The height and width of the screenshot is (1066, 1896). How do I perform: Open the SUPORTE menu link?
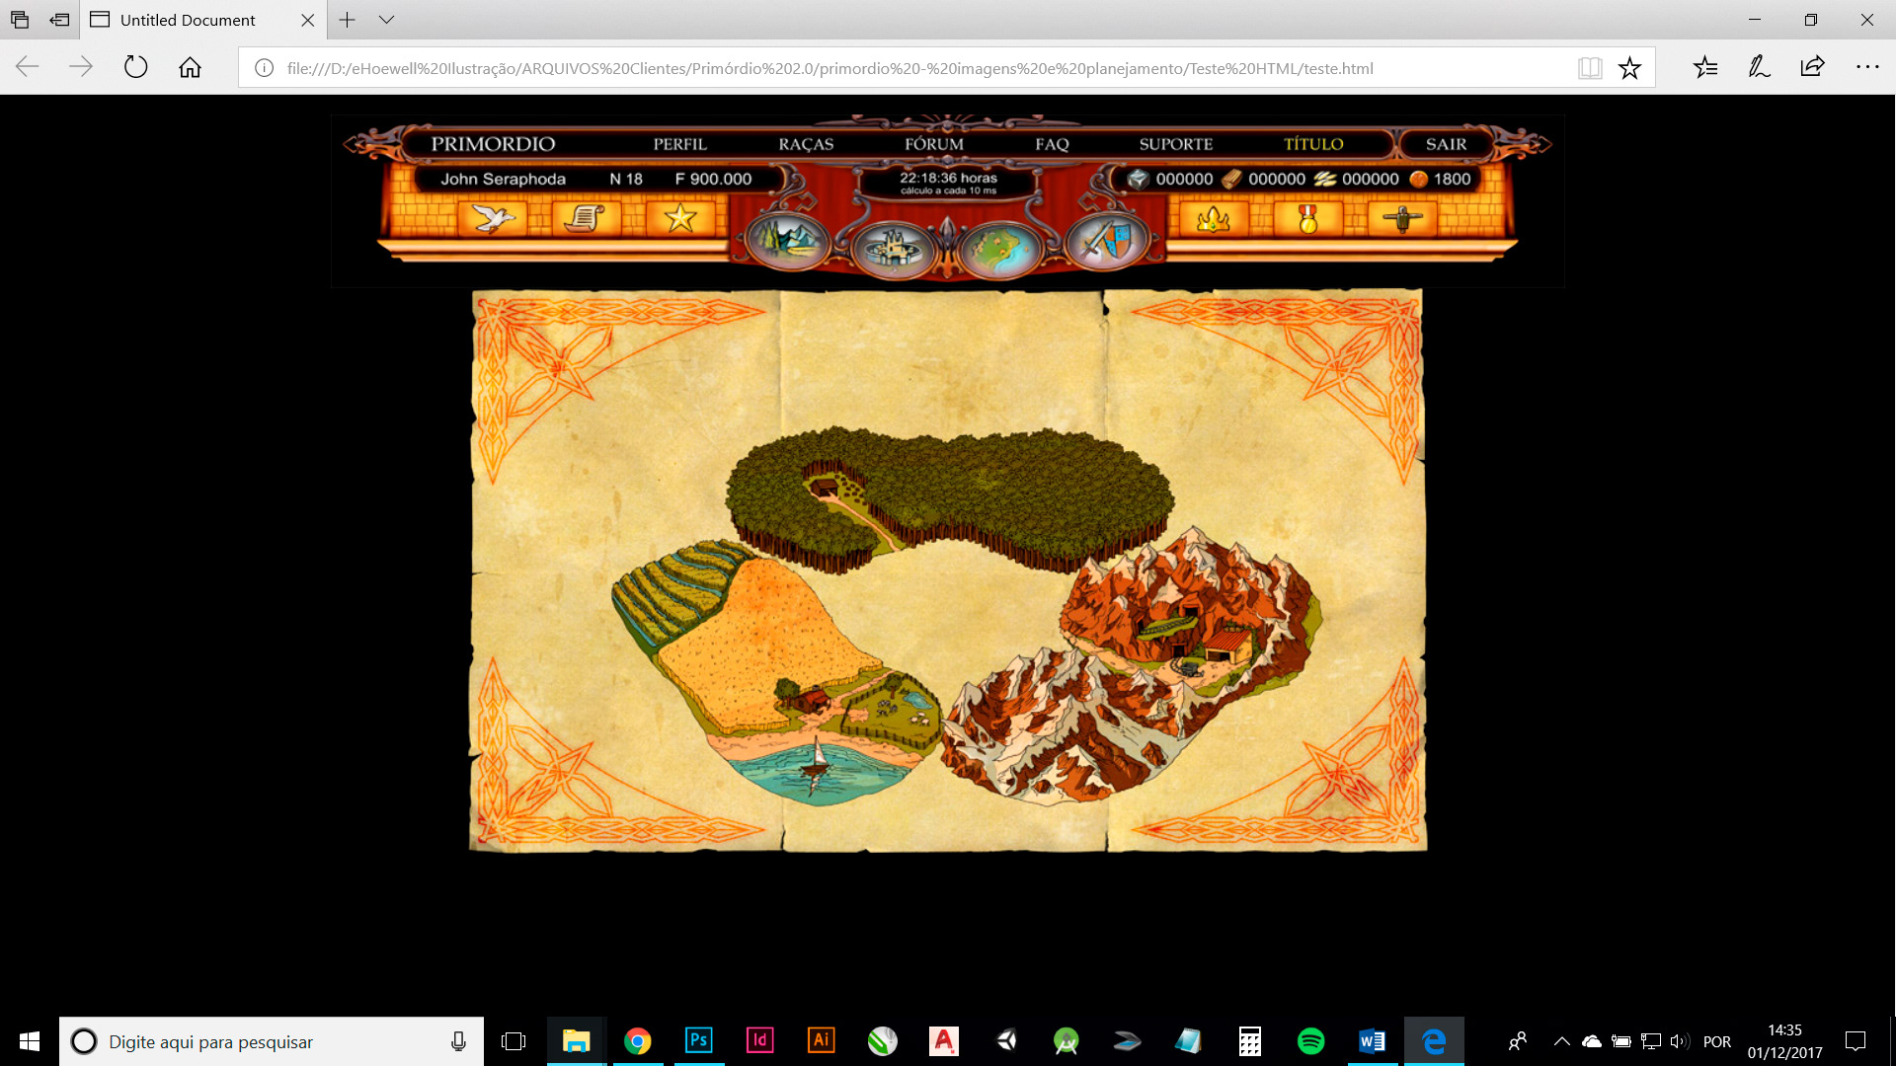pos(1175,144)
